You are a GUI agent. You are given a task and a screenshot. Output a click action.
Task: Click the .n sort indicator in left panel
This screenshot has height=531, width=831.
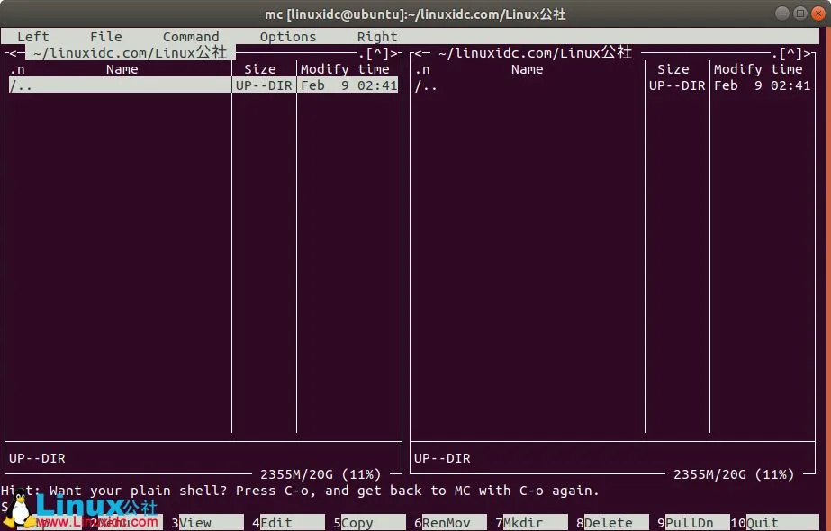pos(17,69)
